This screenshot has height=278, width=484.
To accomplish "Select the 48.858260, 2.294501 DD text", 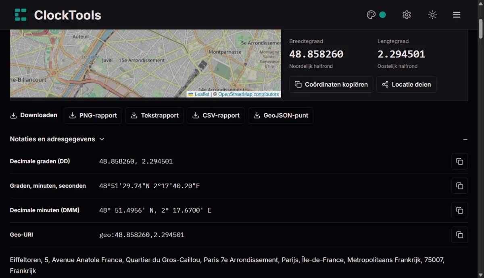I will [136, 162].
